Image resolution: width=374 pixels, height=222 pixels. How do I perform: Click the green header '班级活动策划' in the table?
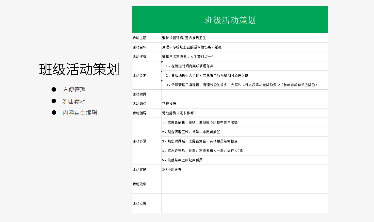pos(230,20)
